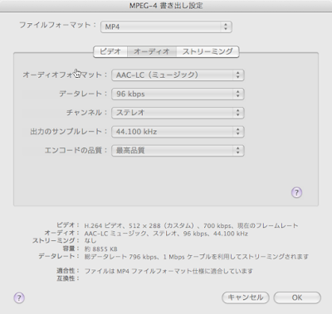Screen dimensions: 332x314
Task: Click the MP4 ファイルフォーマット仕様 conformance text
Action: [168, 271]
